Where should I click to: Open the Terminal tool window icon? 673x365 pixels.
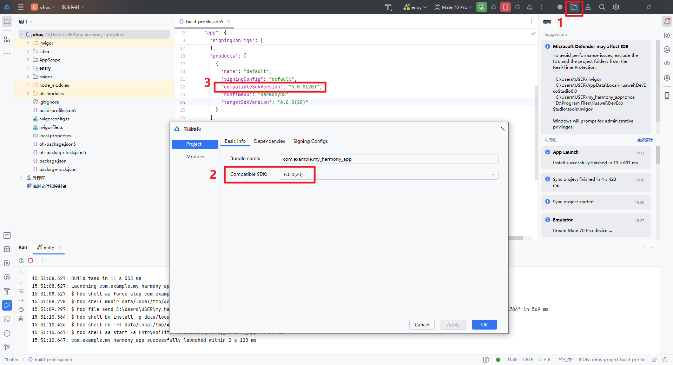7,319
